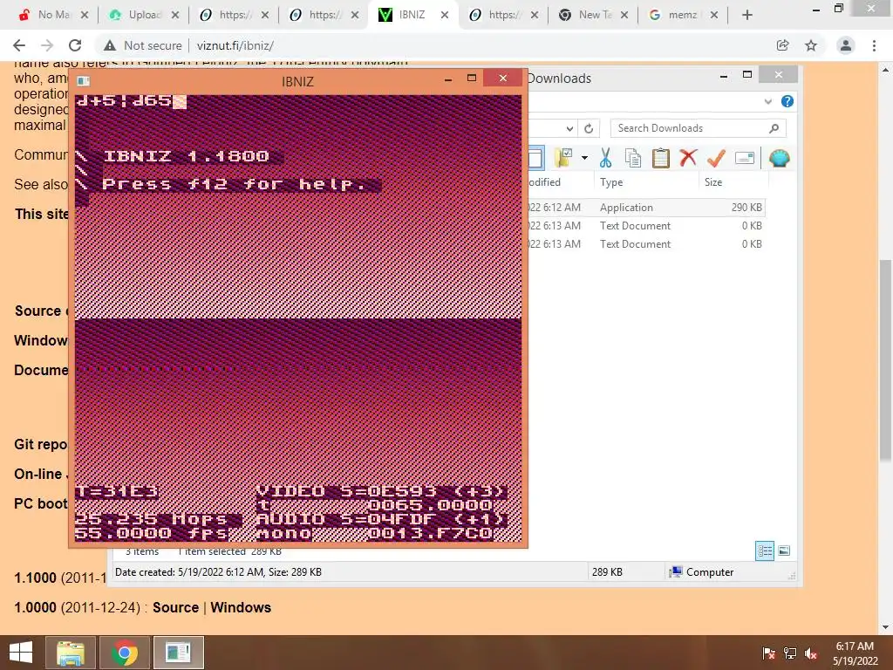Sort Downloads by the Size column
The image size is (893, 670).
(x=733, y=182)
